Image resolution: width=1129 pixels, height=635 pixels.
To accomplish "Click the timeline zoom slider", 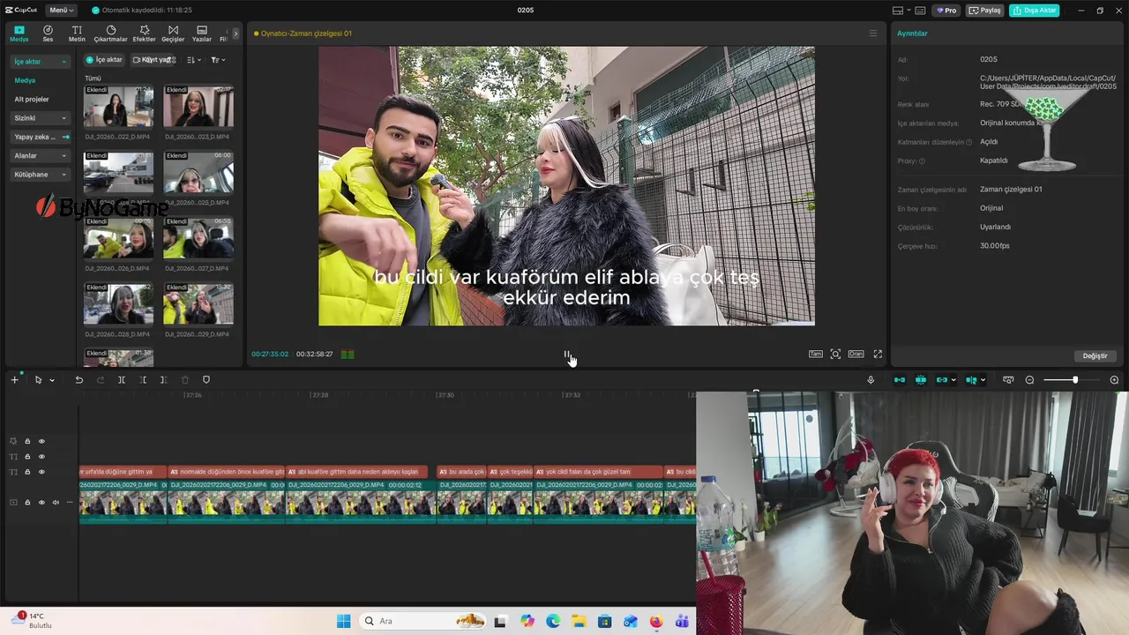I will pos(1073,379).
